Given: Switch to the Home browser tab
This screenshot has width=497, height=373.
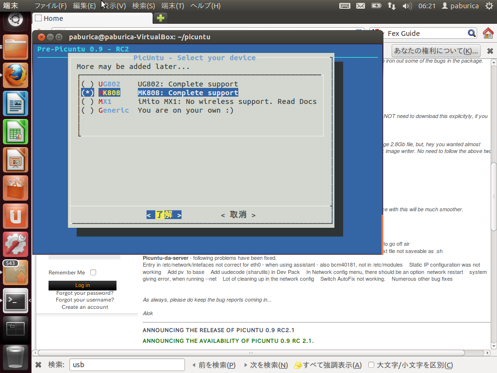Looking at the screenshot, I should [92, 18].
